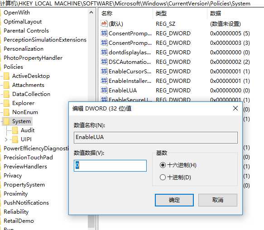Select the OptimalLayout tree item

(23, 22)
